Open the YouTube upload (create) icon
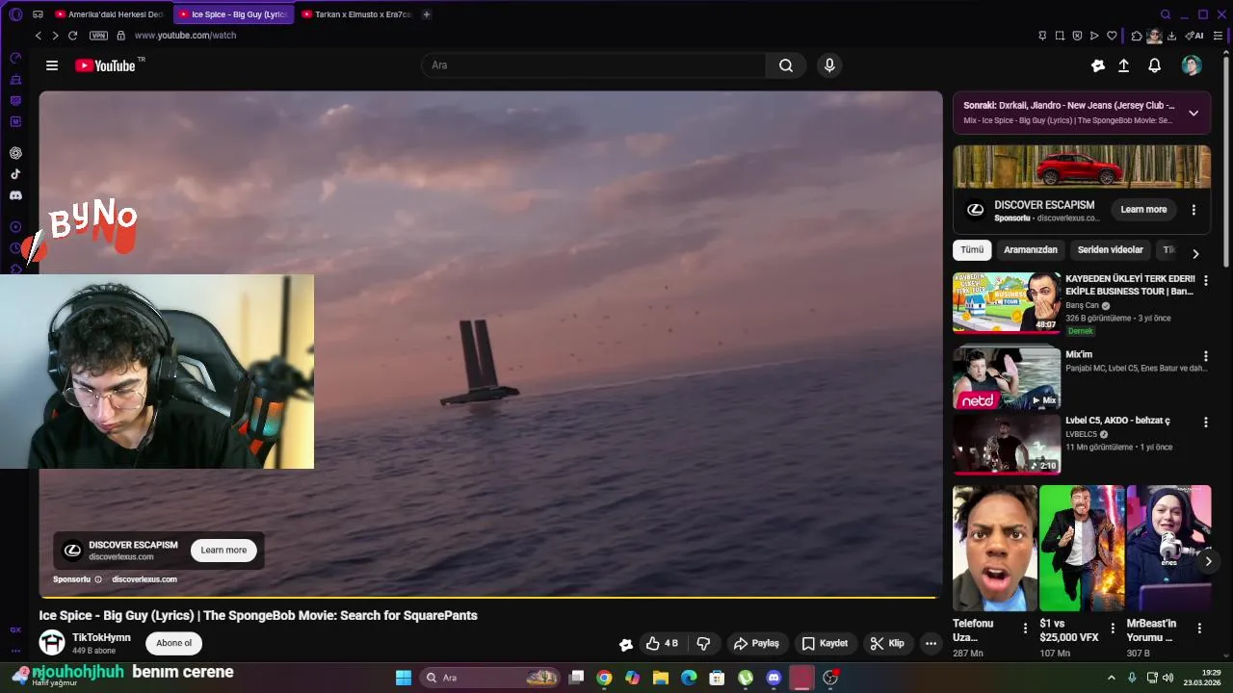The height and width of the screenshot is (693, 1233). (1123, 65)
